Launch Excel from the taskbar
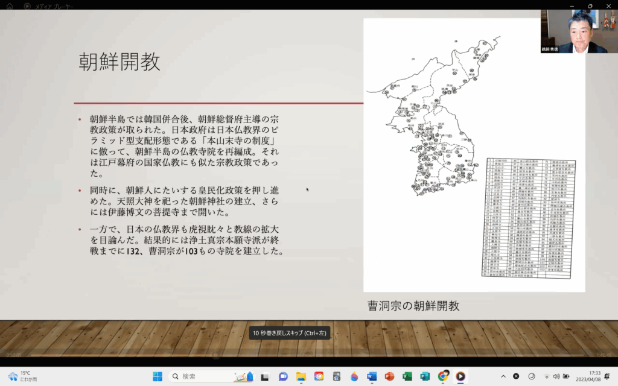The height and width of the screenshot is (386, 618). pos(407,376)
